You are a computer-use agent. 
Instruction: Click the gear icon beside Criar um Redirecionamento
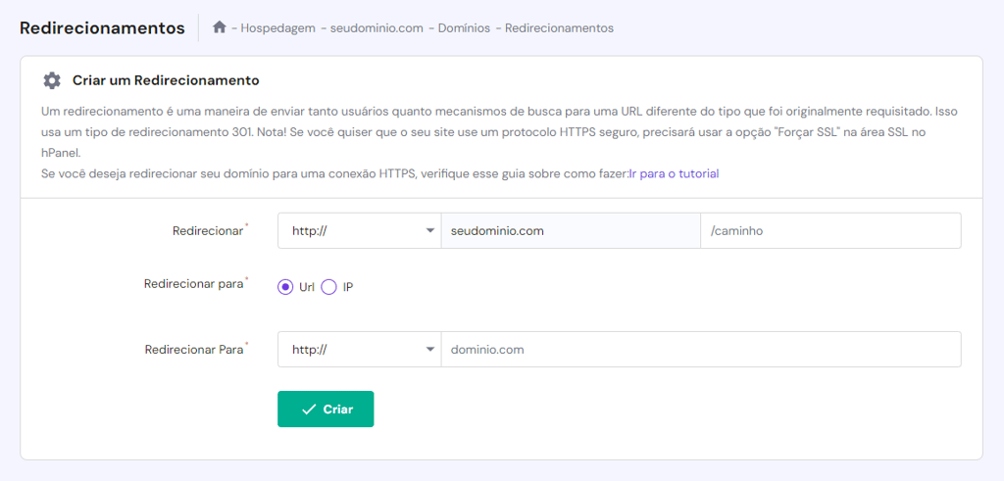click(52, 80)
